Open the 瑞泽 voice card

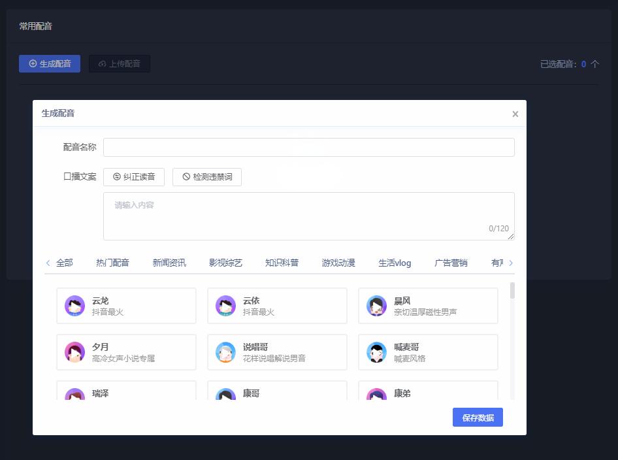[126, 393]
